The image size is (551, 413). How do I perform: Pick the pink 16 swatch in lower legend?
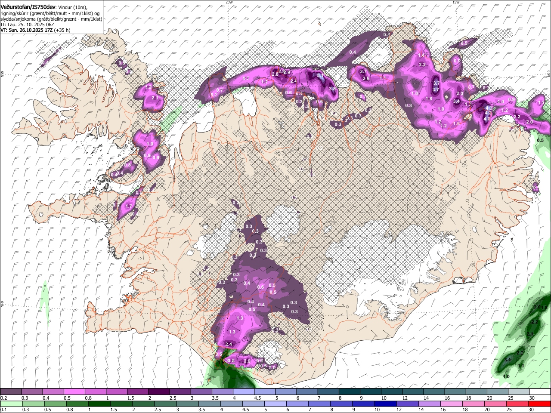click(452, 404)
